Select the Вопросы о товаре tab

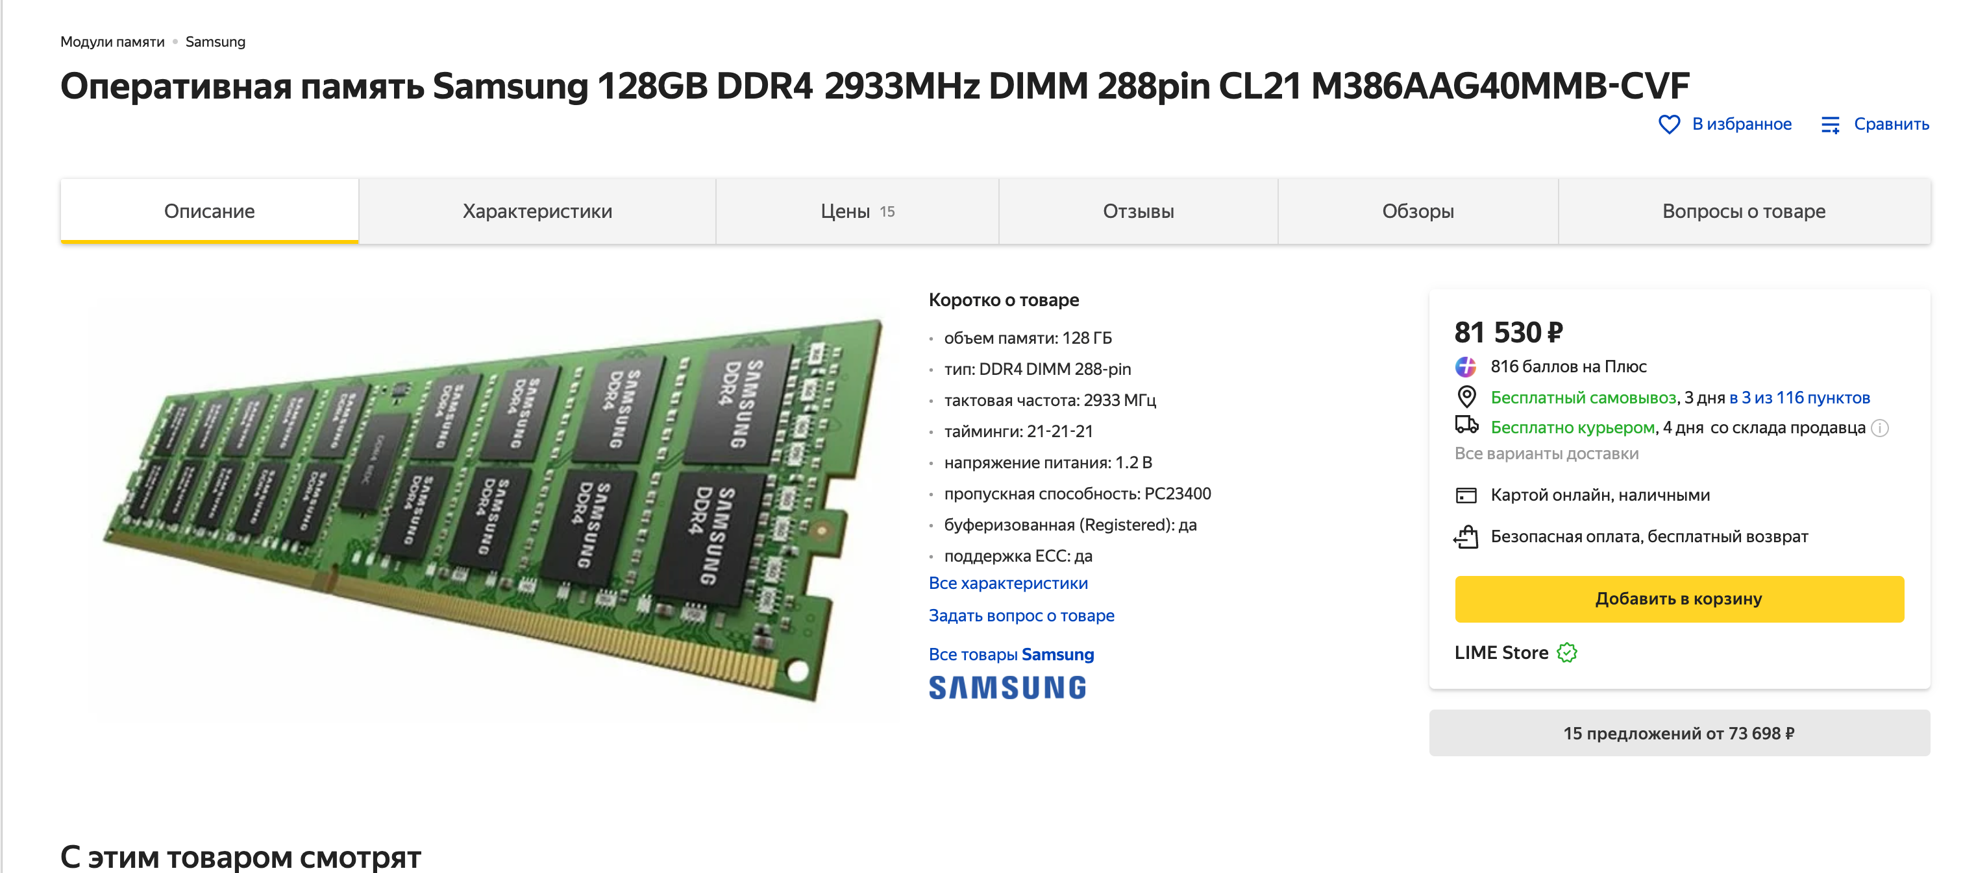1744,211
